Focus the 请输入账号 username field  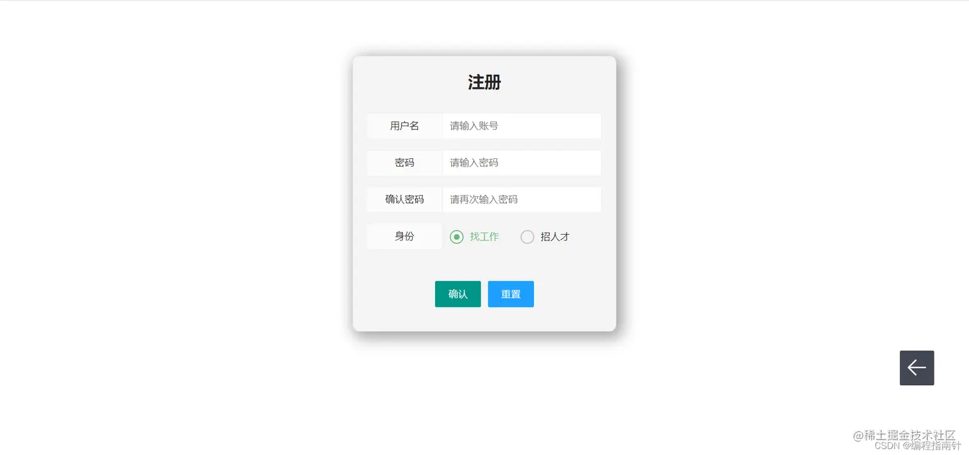[522, 126]
